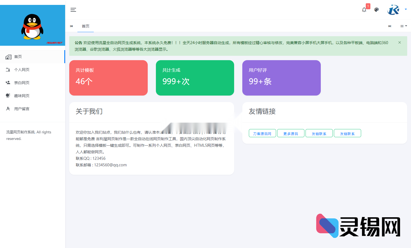Open the 刀客源码网 friend link
This screenshot has width=411, height=248.
(262, 133)
